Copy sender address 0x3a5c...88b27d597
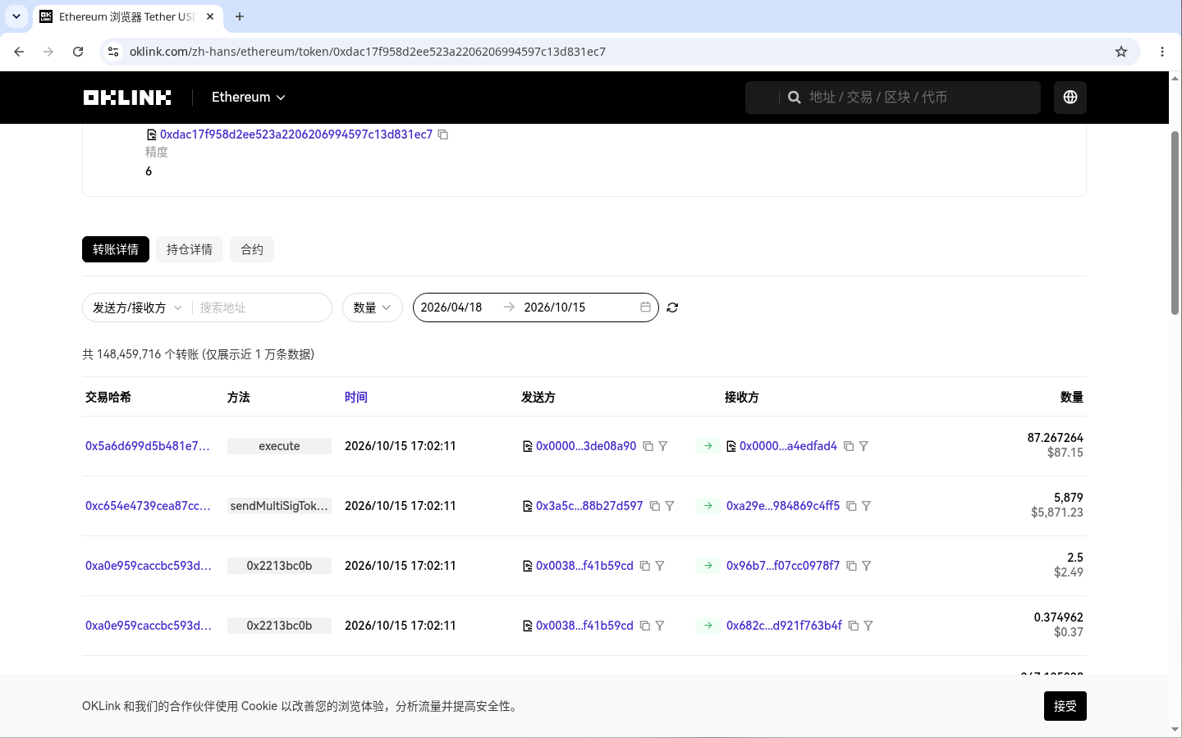The width and height of the screenshot is (1182, 738). click(654, 506)
